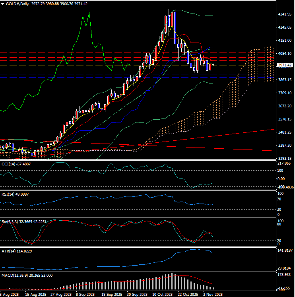Click the ATR scale value 141.8187
This screenshot has width=295, height=297.
285,250
